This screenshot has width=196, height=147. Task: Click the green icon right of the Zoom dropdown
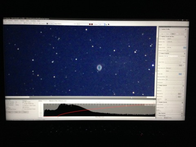tap(106, 24)
